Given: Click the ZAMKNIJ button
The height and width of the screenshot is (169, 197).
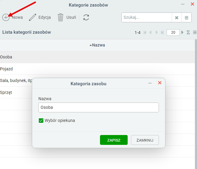Looking at the screenshot, I should (x=145, y=140).
